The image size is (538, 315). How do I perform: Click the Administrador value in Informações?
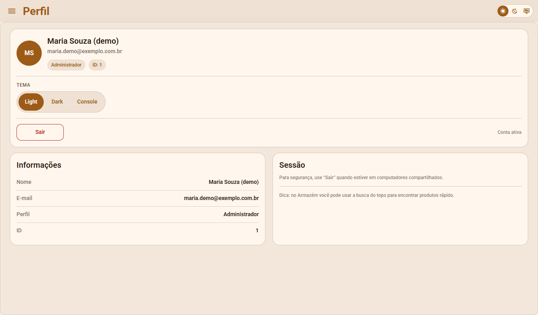click(x=241, y=215)
